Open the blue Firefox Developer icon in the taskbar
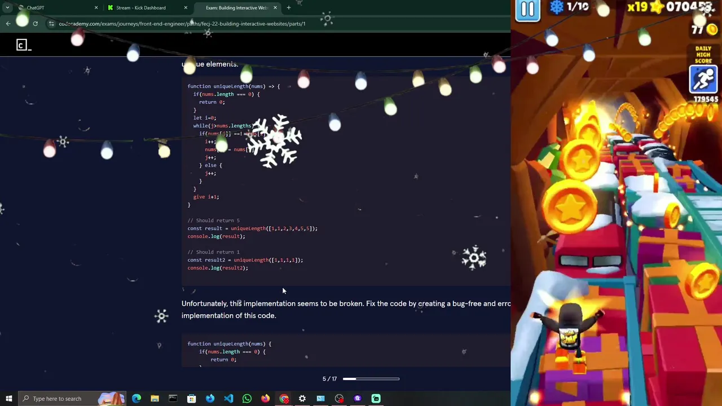 point(210,399)
